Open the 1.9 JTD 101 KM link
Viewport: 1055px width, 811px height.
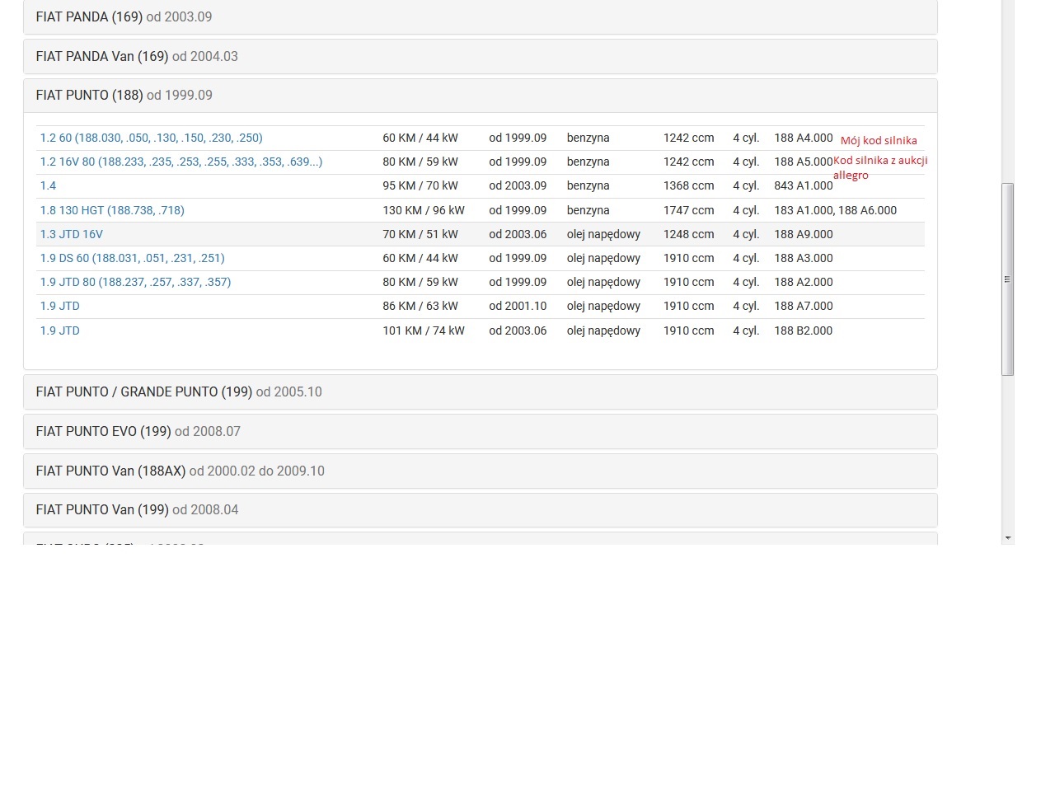[x=60, y=330]
